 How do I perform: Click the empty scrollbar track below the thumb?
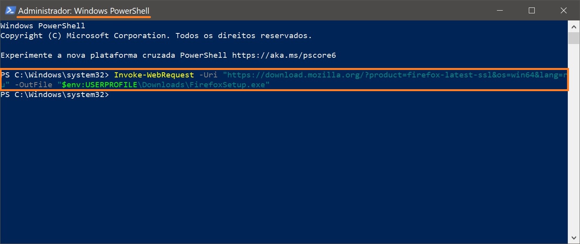pos(574,138)
